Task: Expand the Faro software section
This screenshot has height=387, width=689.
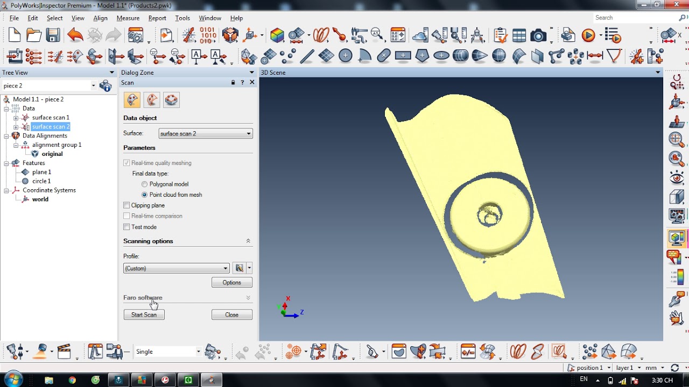Action: point(248,298)
